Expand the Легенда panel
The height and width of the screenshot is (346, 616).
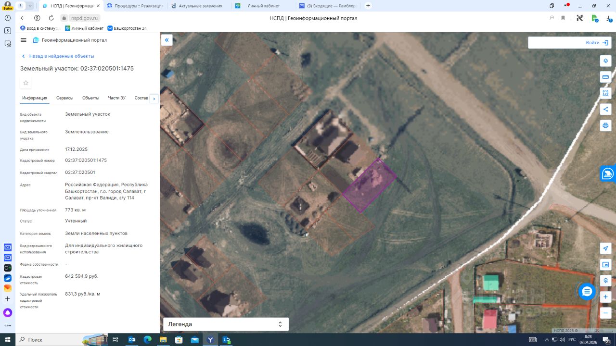(x=226, y=324)
